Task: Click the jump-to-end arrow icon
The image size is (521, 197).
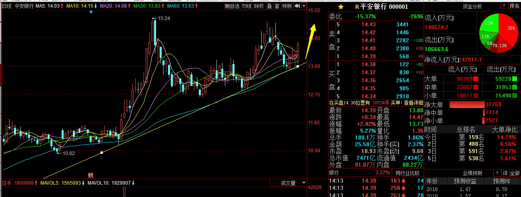Action: pyautogui.click(x=297, y=6)
